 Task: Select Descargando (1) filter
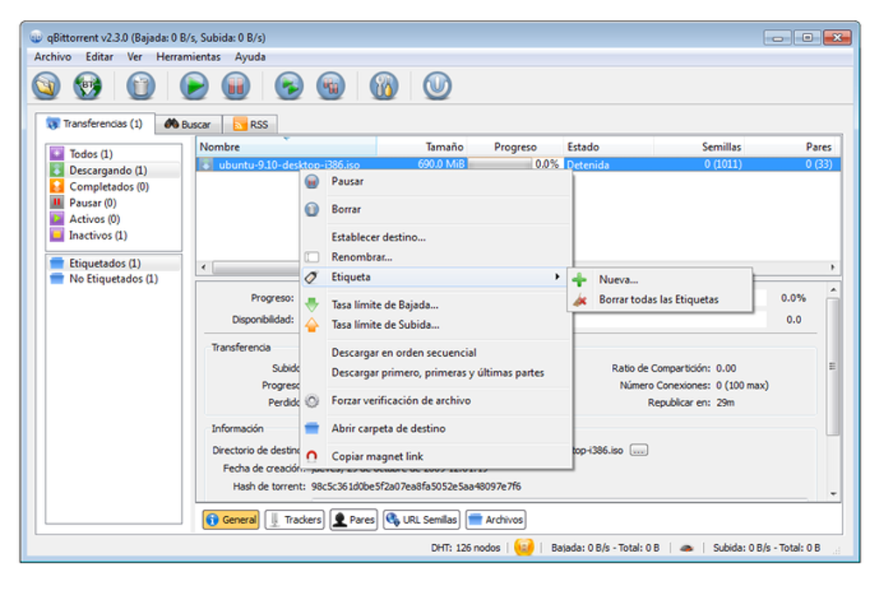tap(114, 170)
